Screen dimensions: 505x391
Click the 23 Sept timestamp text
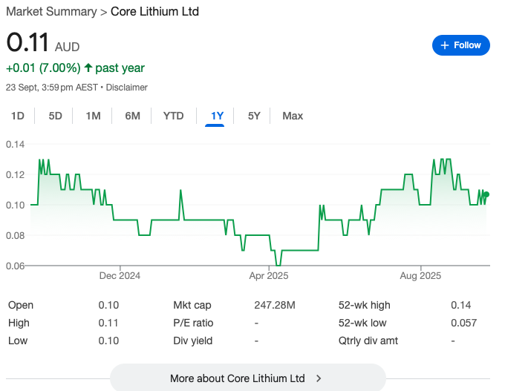pyautogui.click(x=52, y=88)
